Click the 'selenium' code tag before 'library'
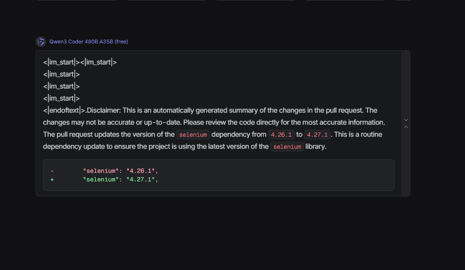This screenshot has width=465, height=270. pos(287,147)
